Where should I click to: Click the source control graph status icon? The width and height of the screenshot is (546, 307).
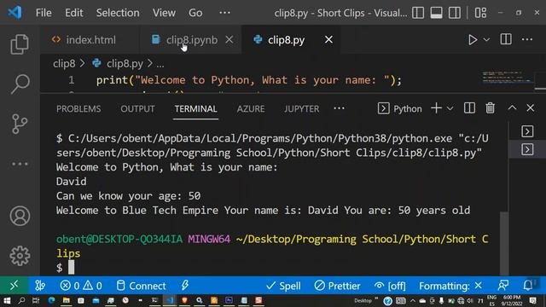40,286
